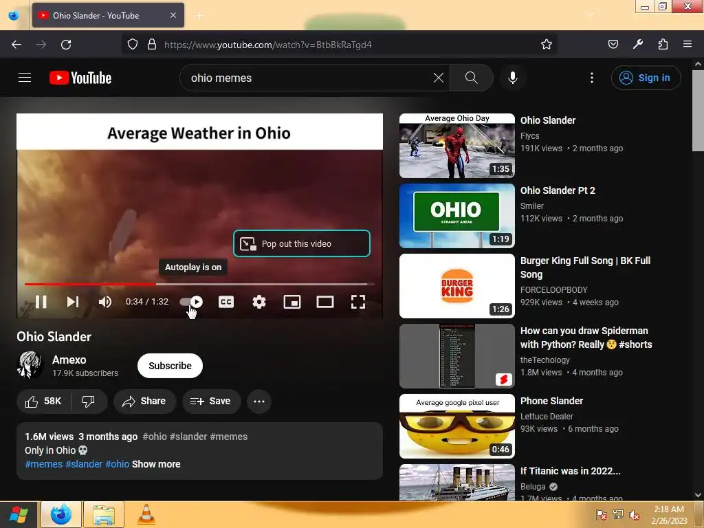704x528 pixels.
Task: Open the Phone Slander title
Action: pos(551,401)
